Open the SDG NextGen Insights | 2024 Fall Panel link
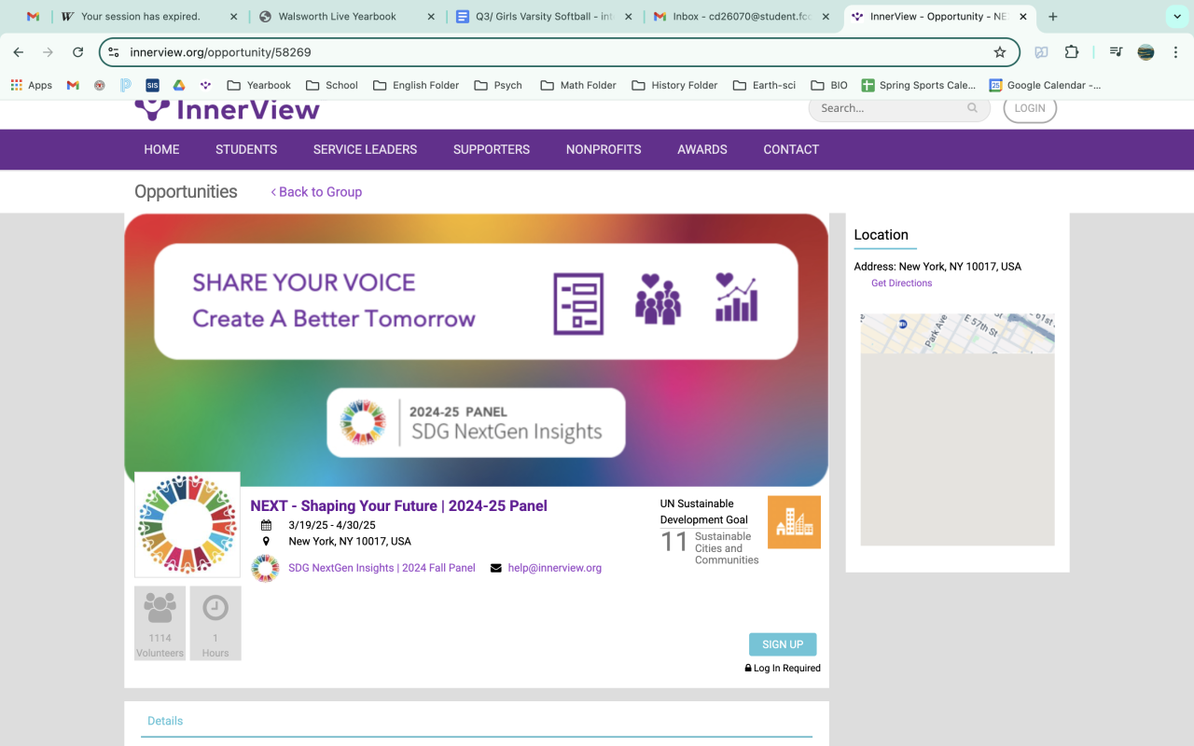The image size is (1194, 746). (x=382, y=568)
